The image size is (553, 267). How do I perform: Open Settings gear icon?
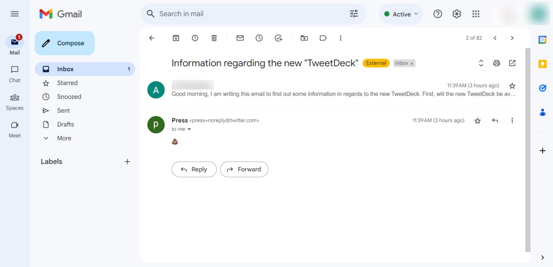[x=457, y=14]
